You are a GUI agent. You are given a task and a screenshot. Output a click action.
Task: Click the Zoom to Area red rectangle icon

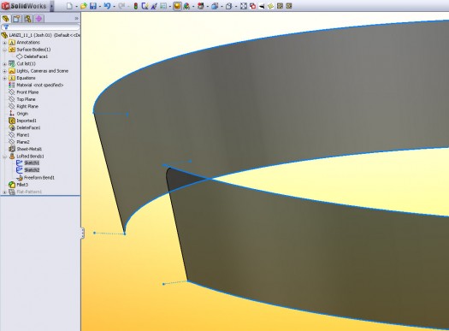(x=252, y=6)
